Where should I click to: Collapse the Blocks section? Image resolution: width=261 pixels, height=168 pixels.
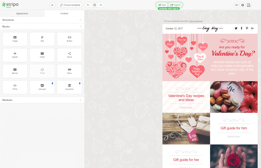[42, 26]
